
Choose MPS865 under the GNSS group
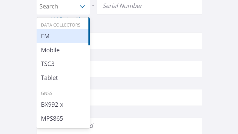(63, 118)
